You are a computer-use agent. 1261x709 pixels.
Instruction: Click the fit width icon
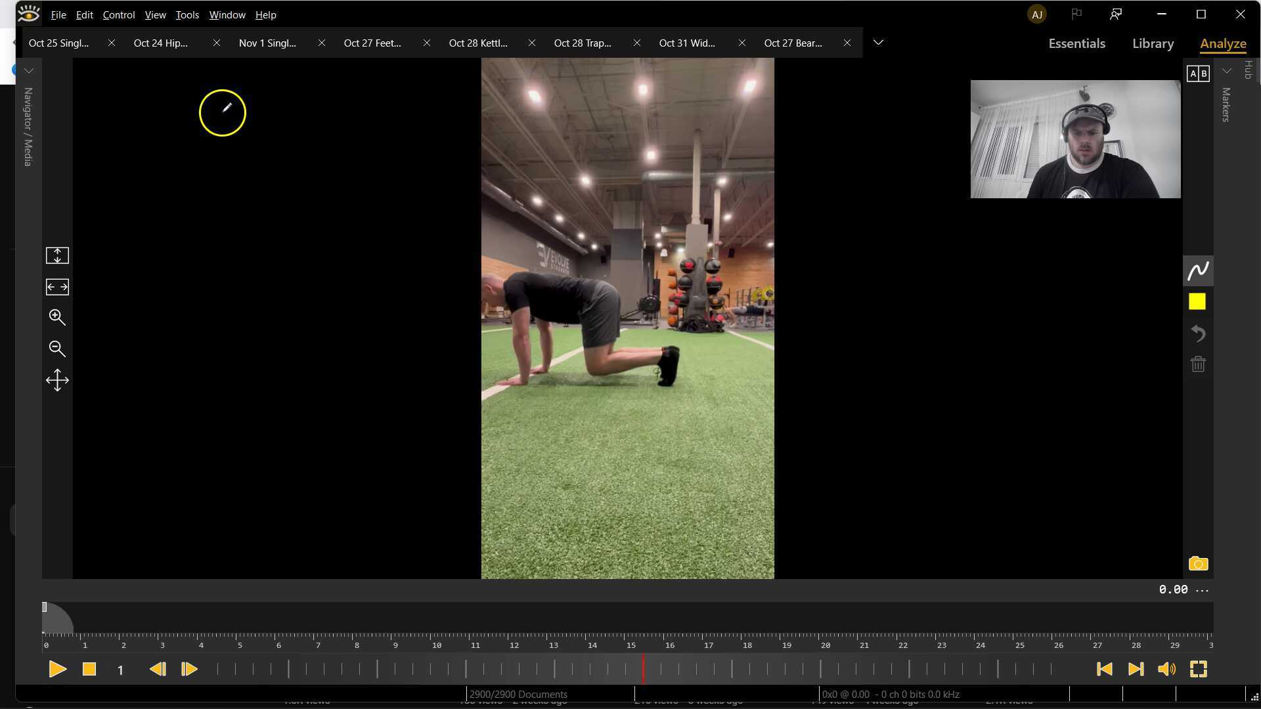point(57,287)
